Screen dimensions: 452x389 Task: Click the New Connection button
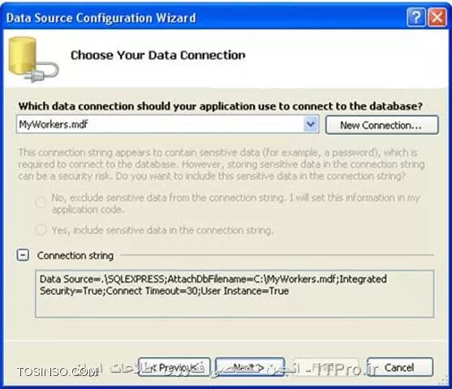tap(381, 125)
